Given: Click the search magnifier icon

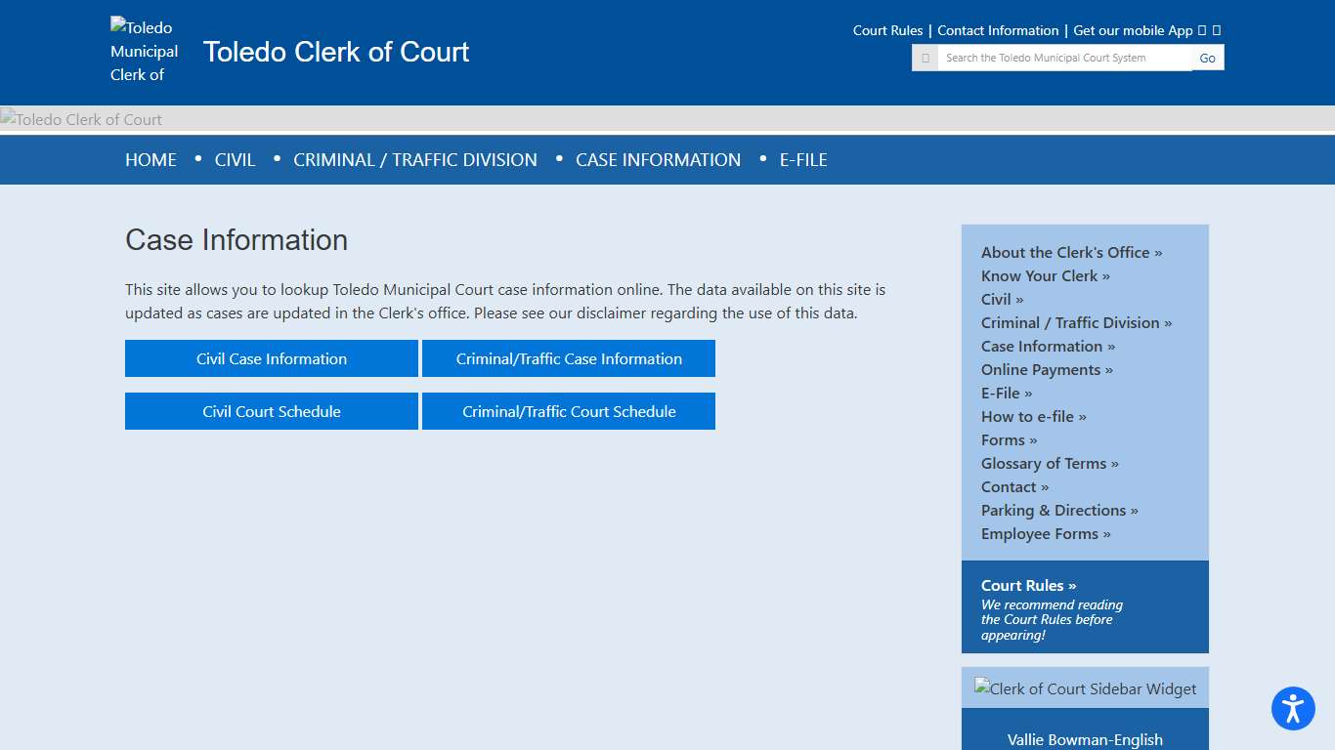Looking at the screenshot, I should point(924,57).
